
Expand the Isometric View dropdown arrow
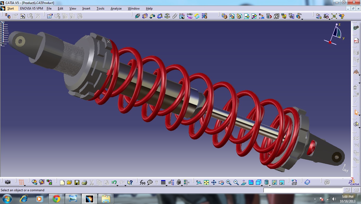point(262,185)
